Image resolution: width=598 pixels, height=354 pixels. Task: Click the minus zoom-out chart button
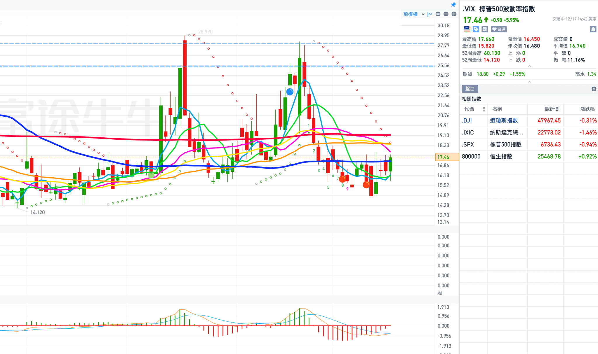pyautogui.click(x=446, y=14)
